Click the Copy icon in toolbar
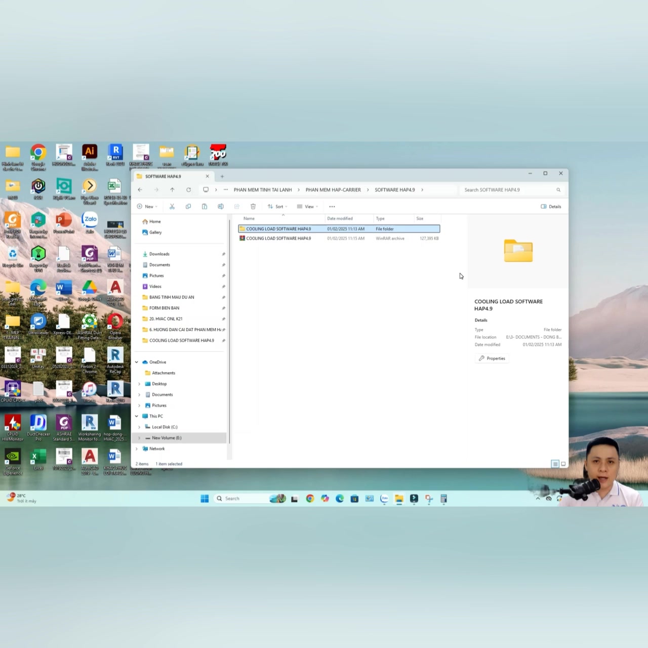The width and height of the screenshot is (648, 648). coord(188,207)
